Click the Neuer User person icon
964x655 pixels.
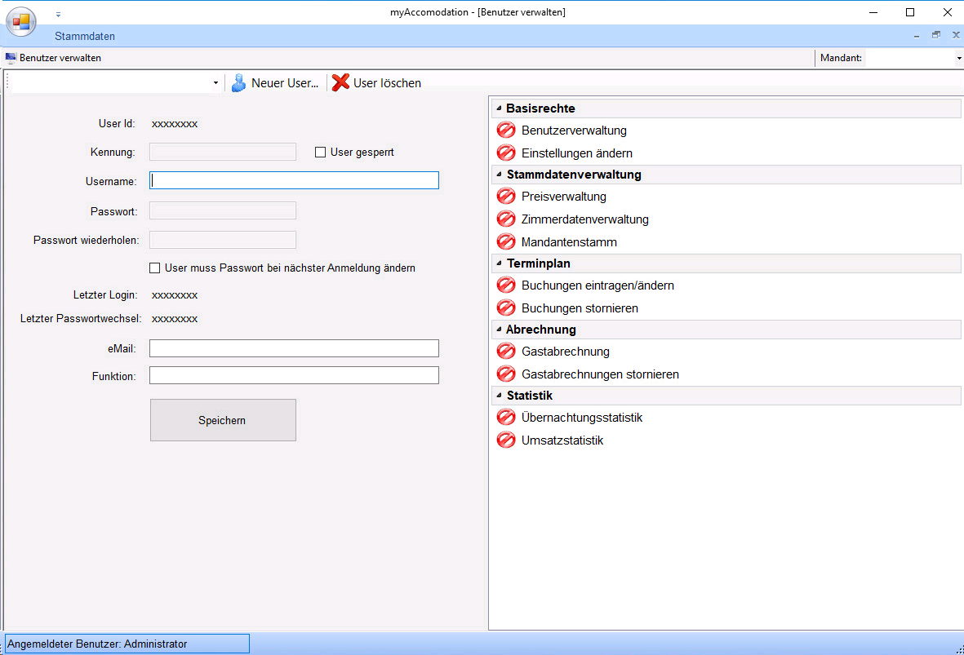[238, 83]
